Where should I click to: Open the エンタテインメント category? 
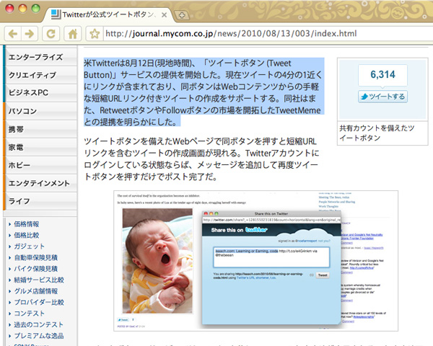pos(40,183)
